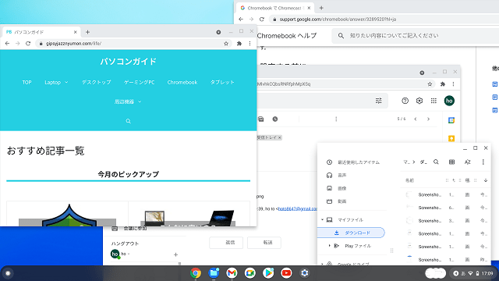Launch Play Store from the shelf
This screenshot has height=281, width=499.
coord(268,273)
